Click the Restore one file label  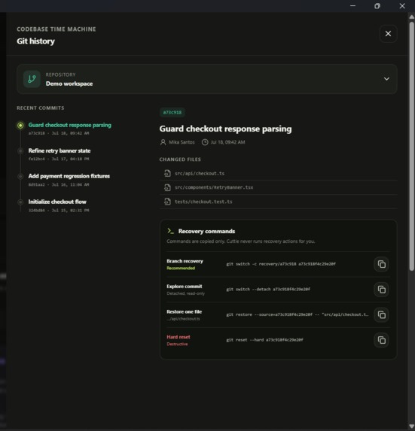184,311
